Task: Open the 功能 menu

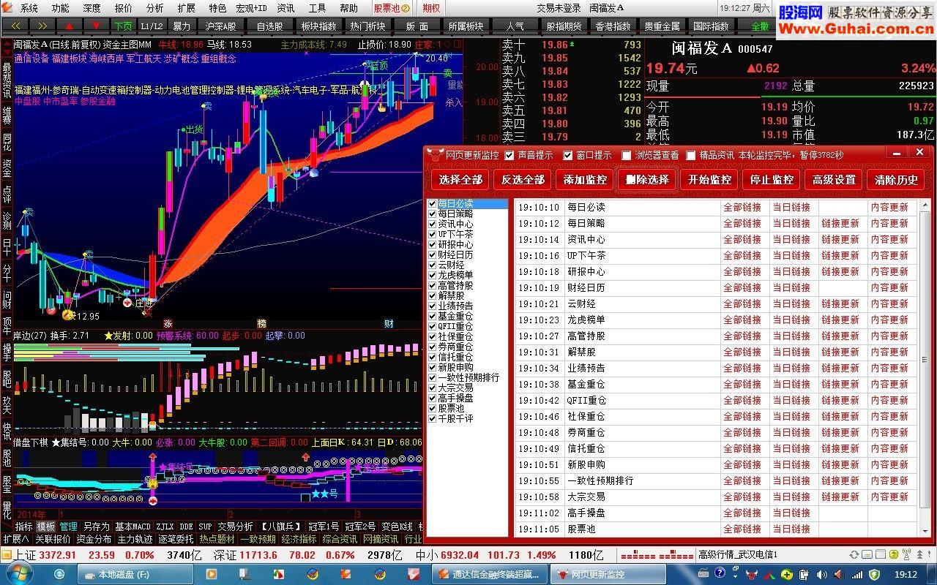Action: tap(60, 8)
